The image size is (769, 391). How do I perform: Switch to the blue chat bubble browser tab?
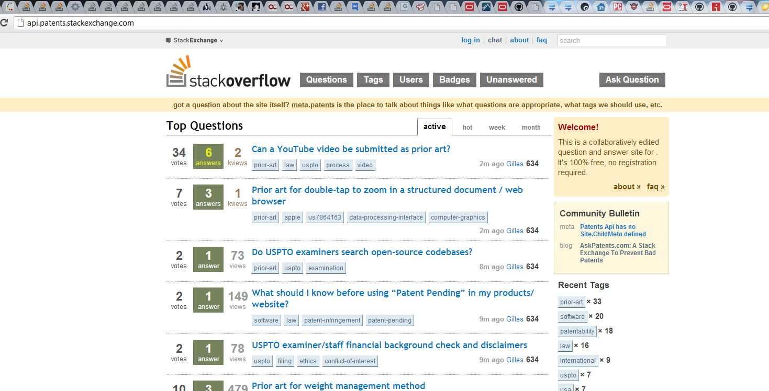[x=354, y=7]
